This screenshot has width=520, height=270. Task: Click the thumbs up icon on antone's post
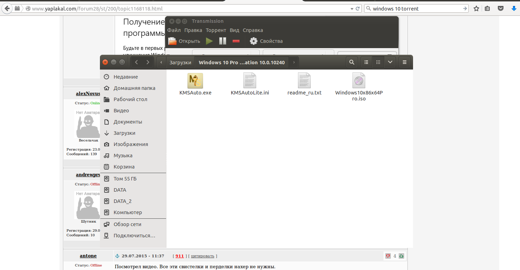(x=401, y=256)
